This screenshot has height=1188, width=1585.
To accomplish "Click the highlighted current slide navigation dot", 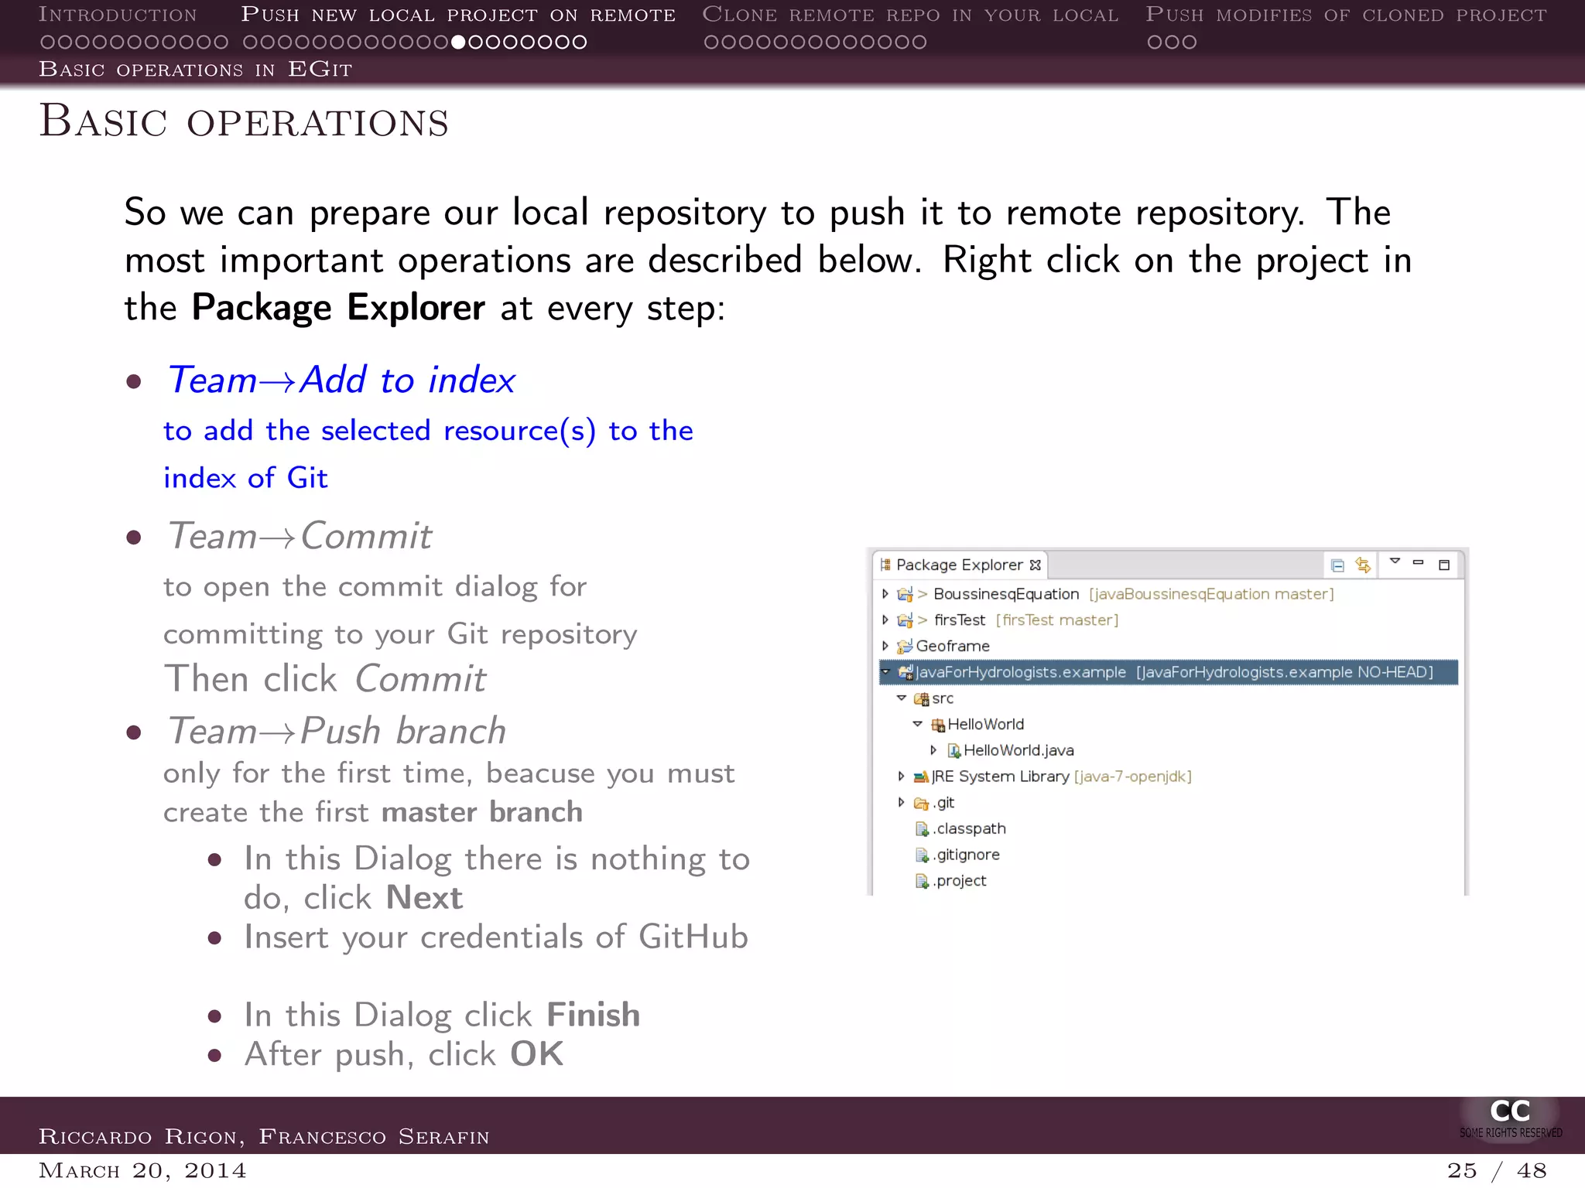I will pyautogui.click(x=458, y=42).
